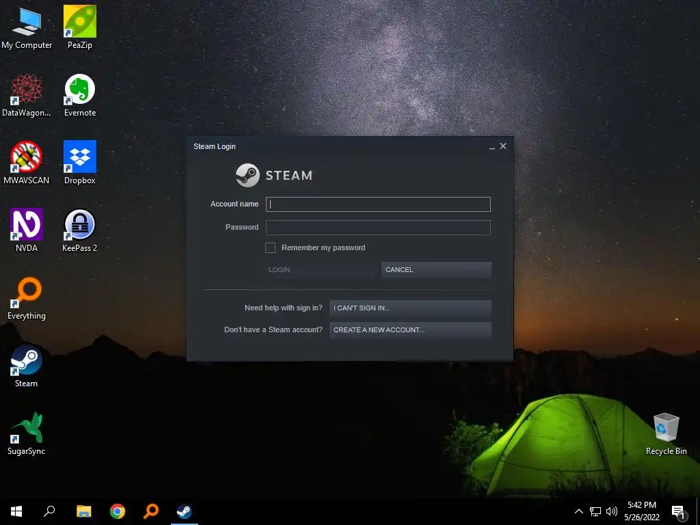The width and height of the screenshot is (700, 525).
Task: Open the notification center icon
Action: (678, 513)
